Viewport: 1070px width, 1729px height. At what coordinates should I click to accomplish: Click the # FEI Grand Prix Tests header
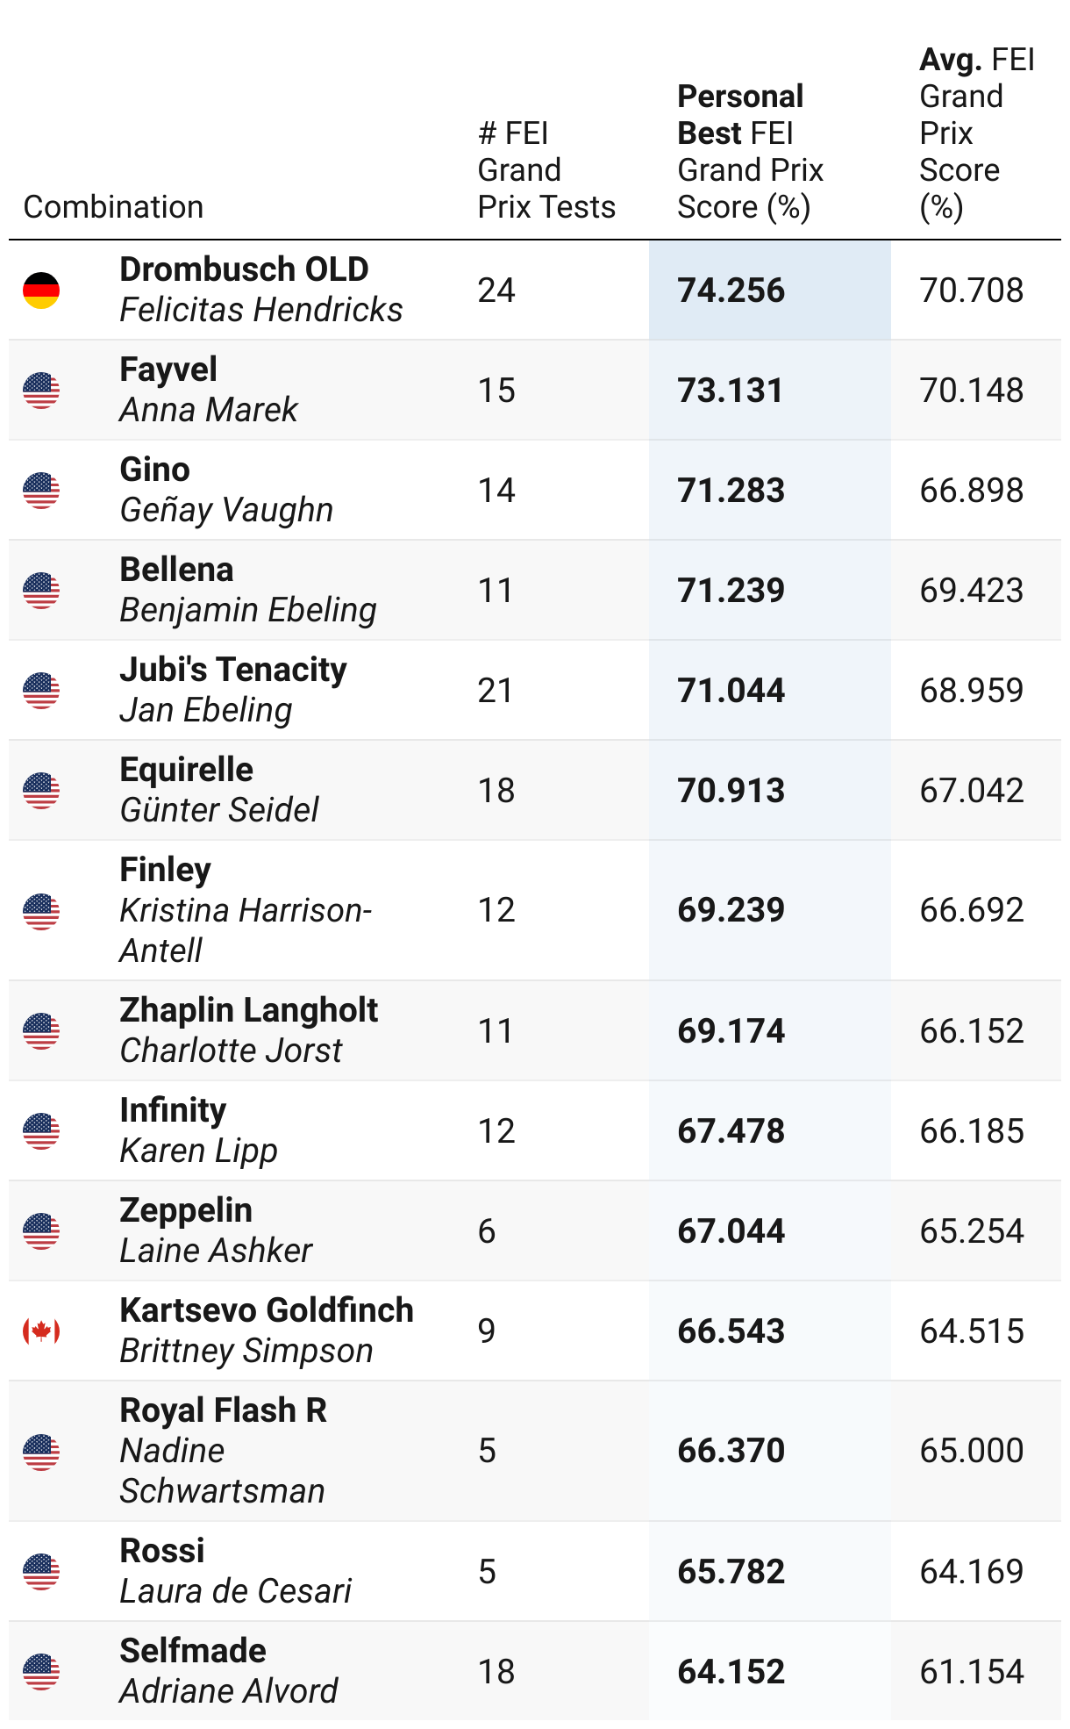[546, 170]
